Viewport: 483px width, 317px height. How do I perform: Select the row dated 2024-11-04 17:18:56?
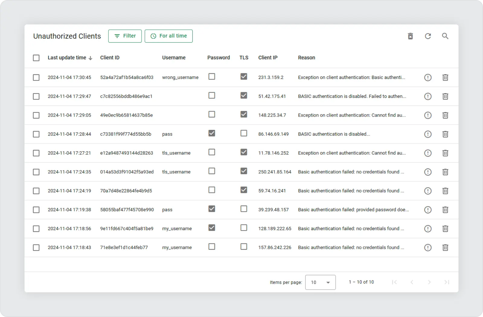click(36, 229)
